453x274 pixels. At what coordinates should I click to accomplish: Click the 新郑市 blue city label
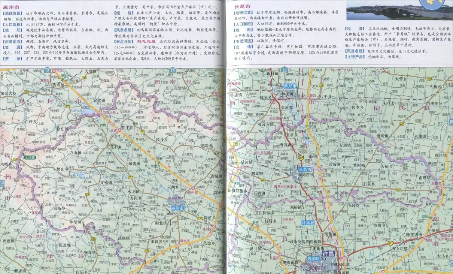[x=289, y=86]
